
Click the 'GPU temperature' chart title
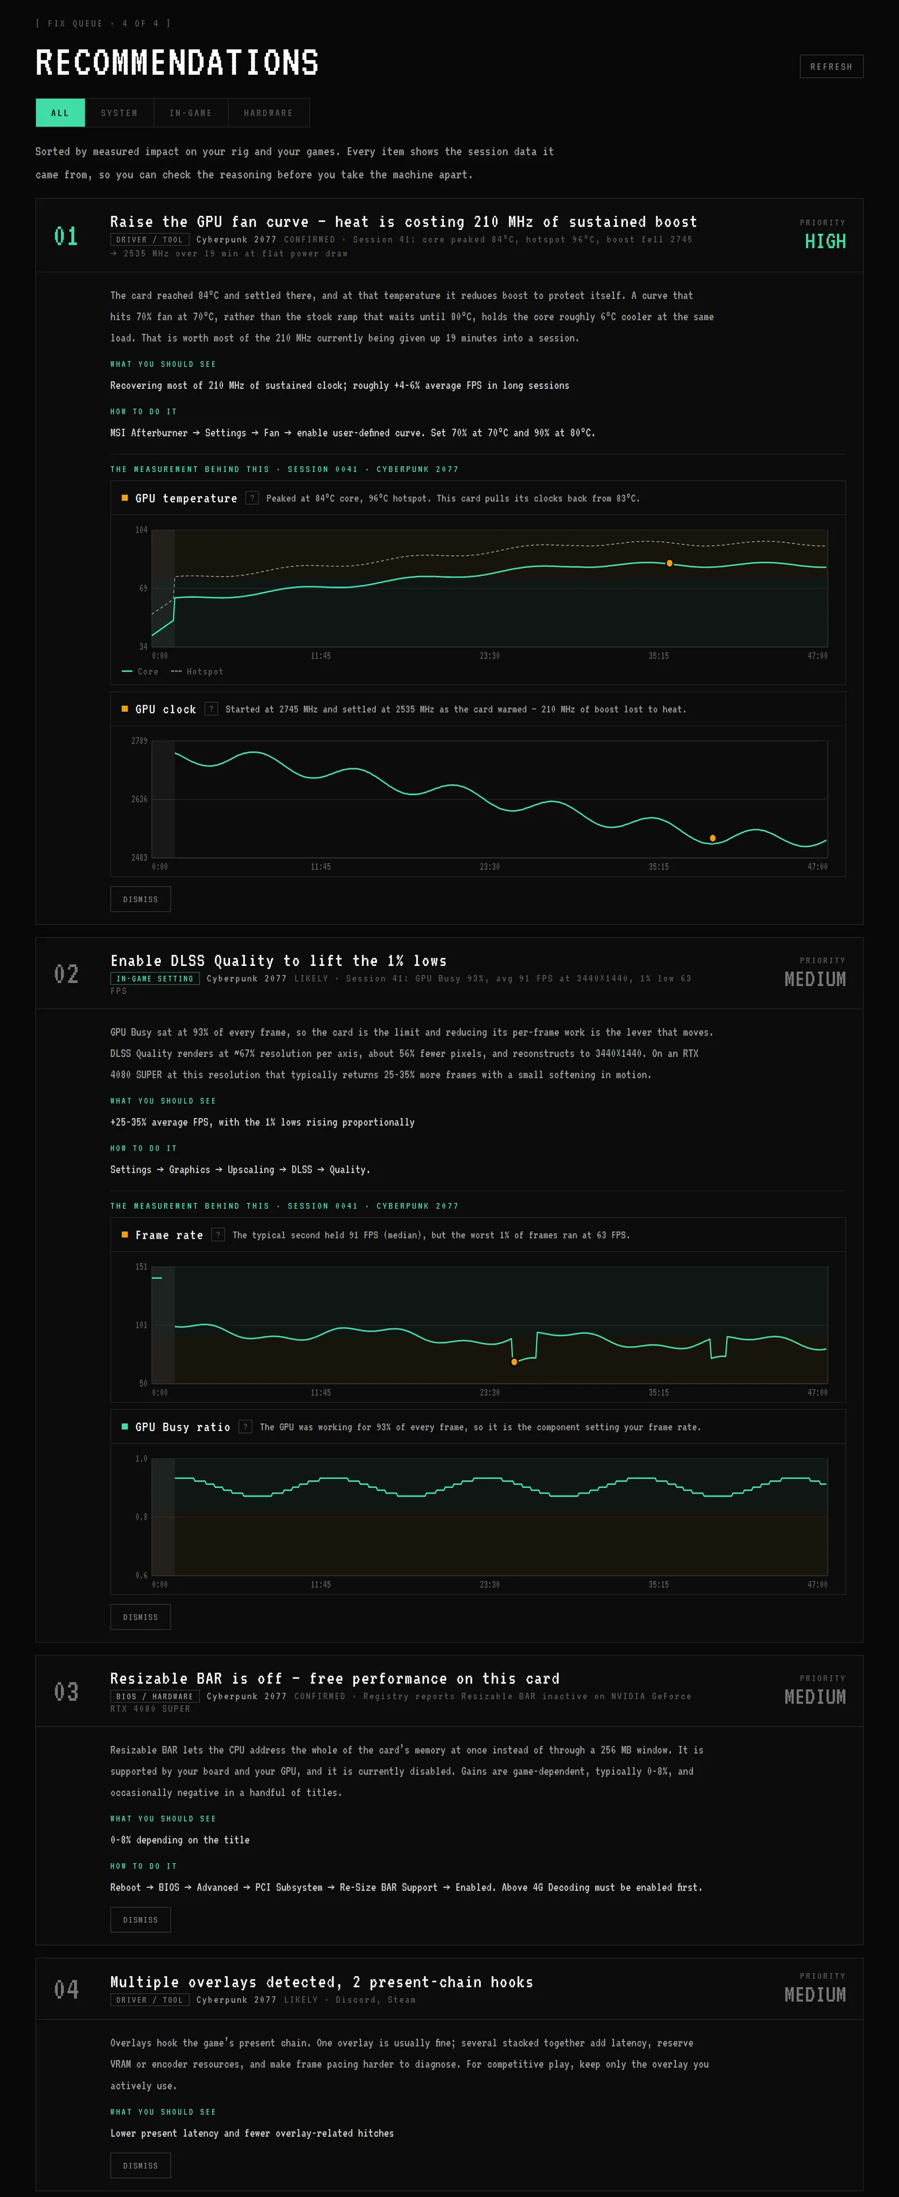[x=186, y=498]
